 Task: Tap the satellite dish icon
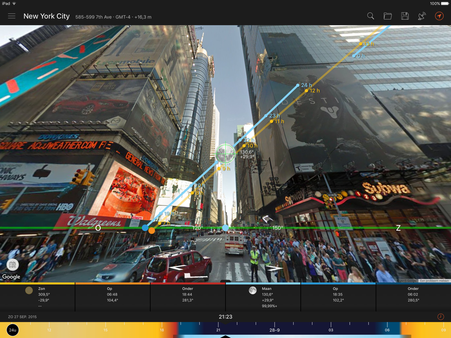point(422,16)
